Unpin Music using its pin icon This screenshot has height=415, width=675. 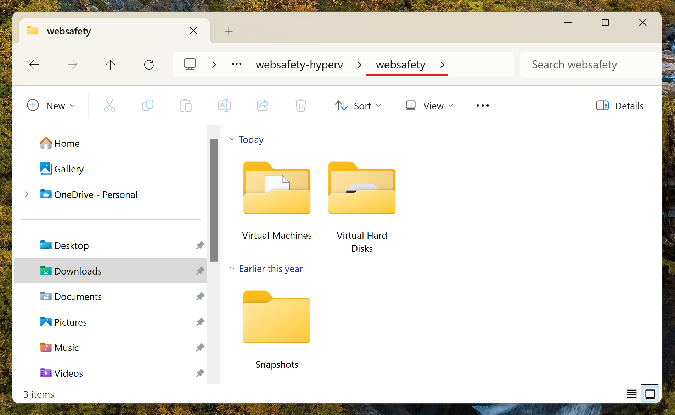pyautogui.click(x=200, y=347)
